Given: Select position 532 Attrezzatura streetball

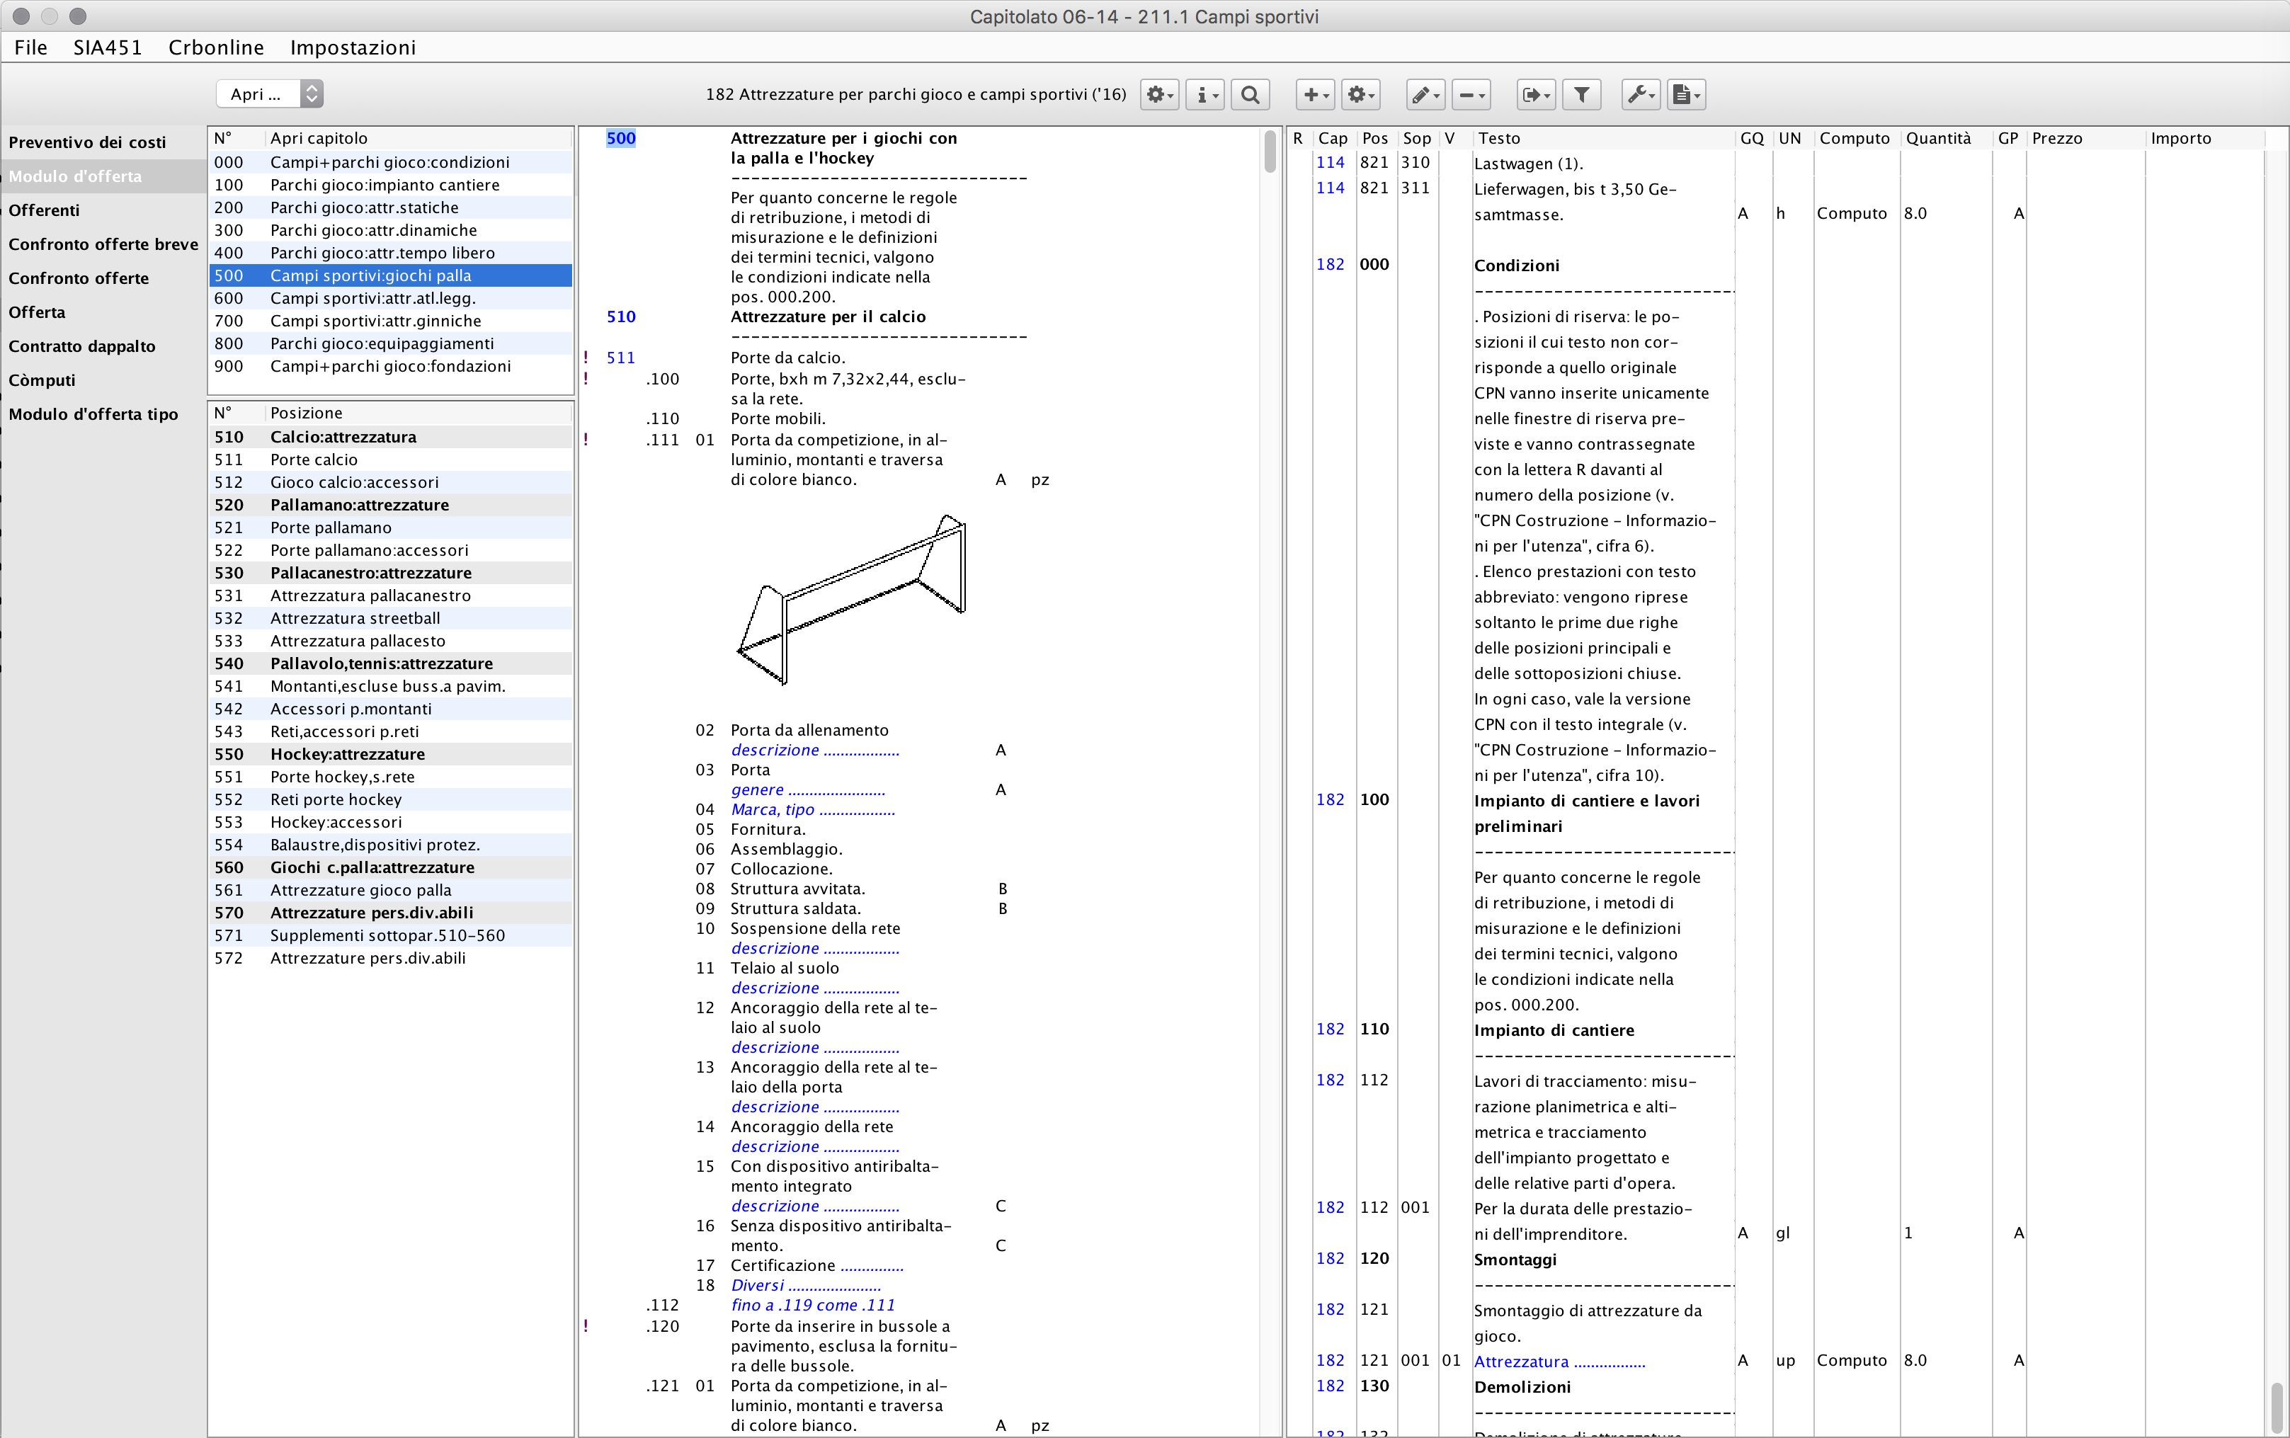Looking at the screenshot, I should [390, 618].
